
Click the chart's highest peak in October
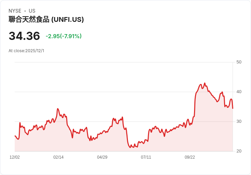tap(205, 83)
